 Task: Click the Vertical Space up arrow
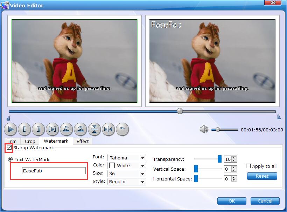coord(234,167)
